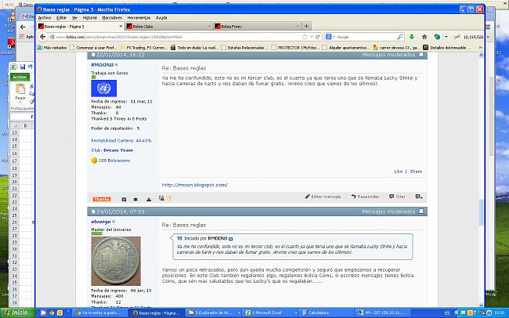This screenshot has height=318, width=509.
Task: Open PROTECTOR Myfxbook bookmark
Action: (294, 48)
